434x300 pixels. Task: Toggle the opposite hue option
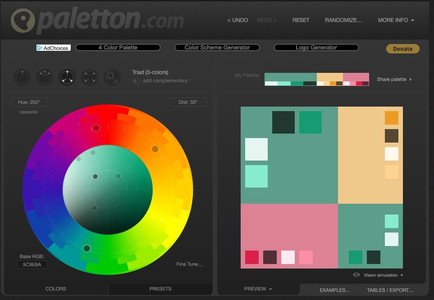pos(28,112)
